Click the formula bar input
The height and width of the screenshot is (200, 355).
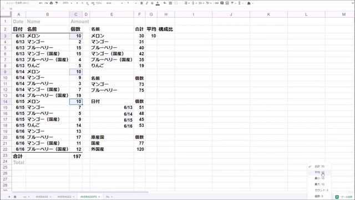tap(181, 9)
